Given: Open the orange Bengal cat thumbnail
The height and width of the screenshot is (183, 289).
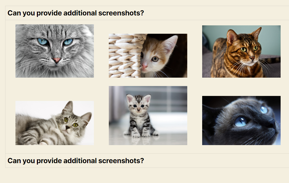Looking at the screenshot, I should pos(241,52).
